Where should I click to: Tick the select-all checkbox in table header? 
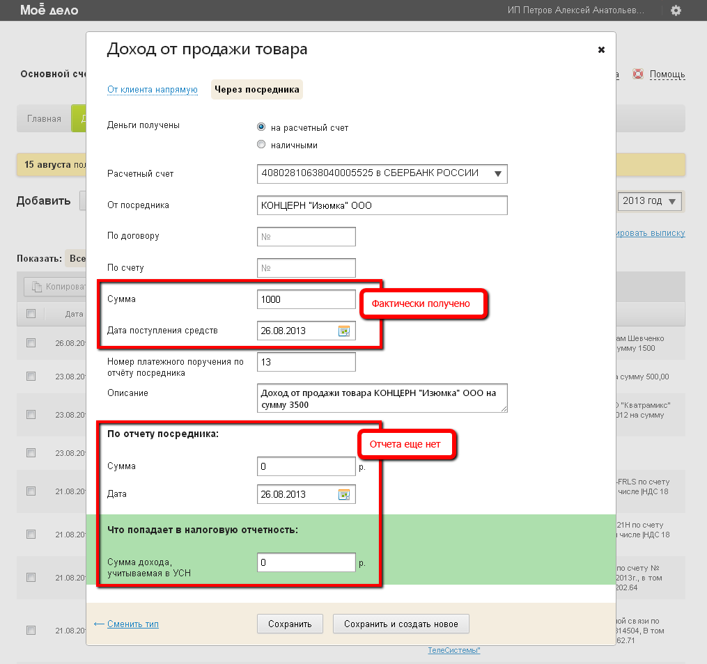point(31,314)
